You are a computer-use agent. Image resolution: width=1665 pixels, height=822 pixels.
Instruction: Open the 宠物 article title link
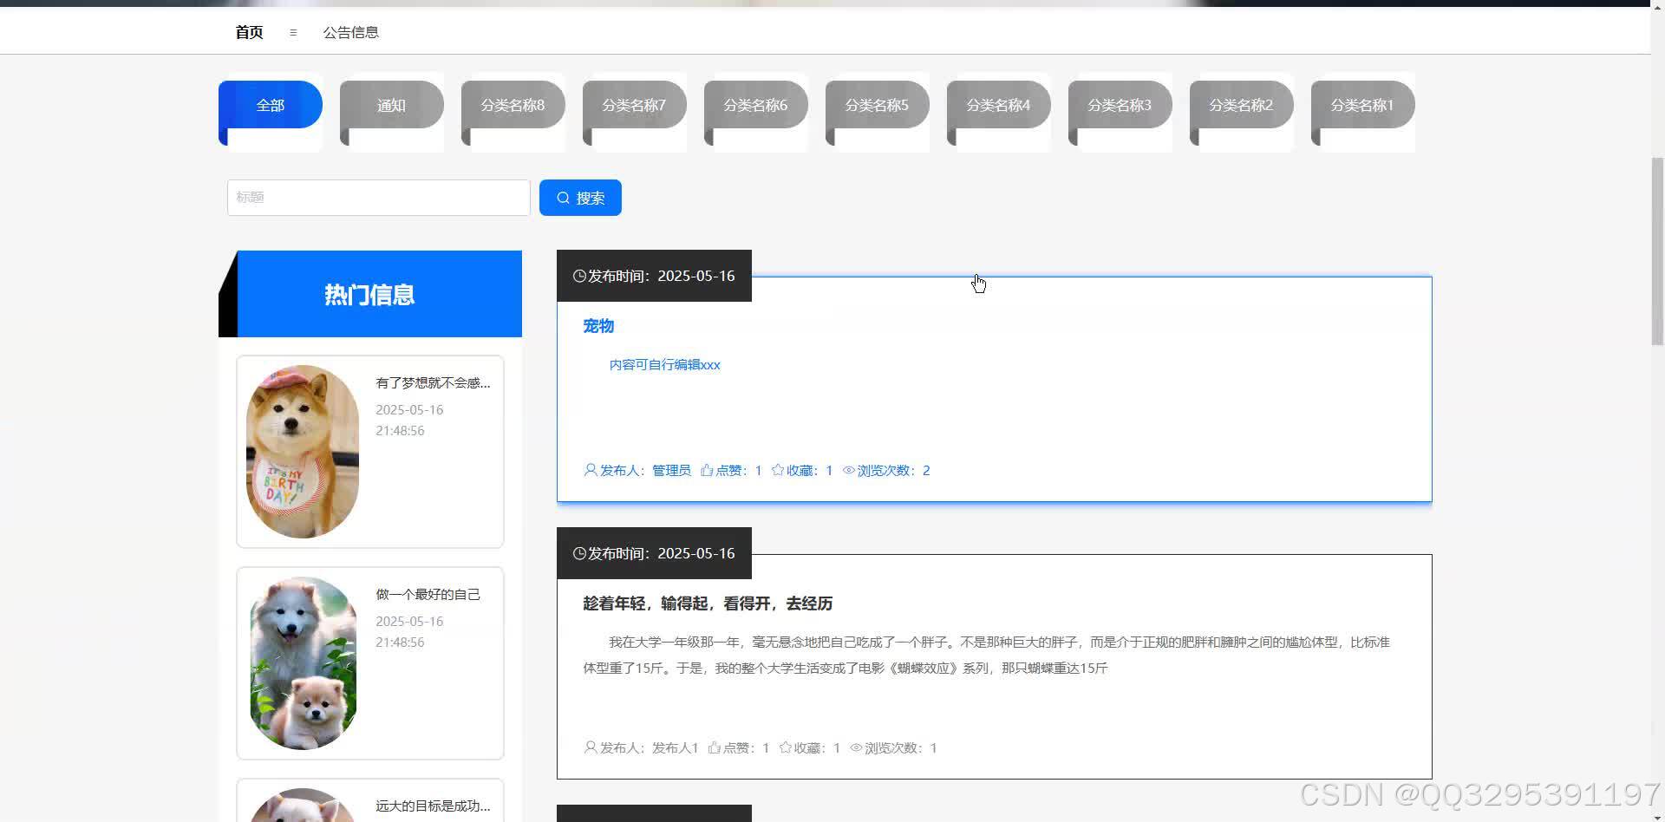[597, 326]
